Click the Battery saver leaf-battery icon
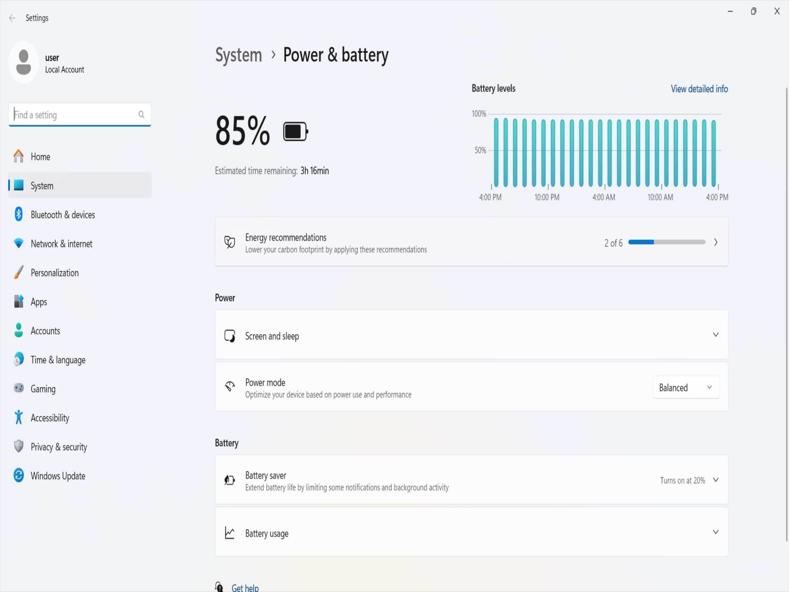The height and width of the screenshot is (592, 789). point(230,480)
